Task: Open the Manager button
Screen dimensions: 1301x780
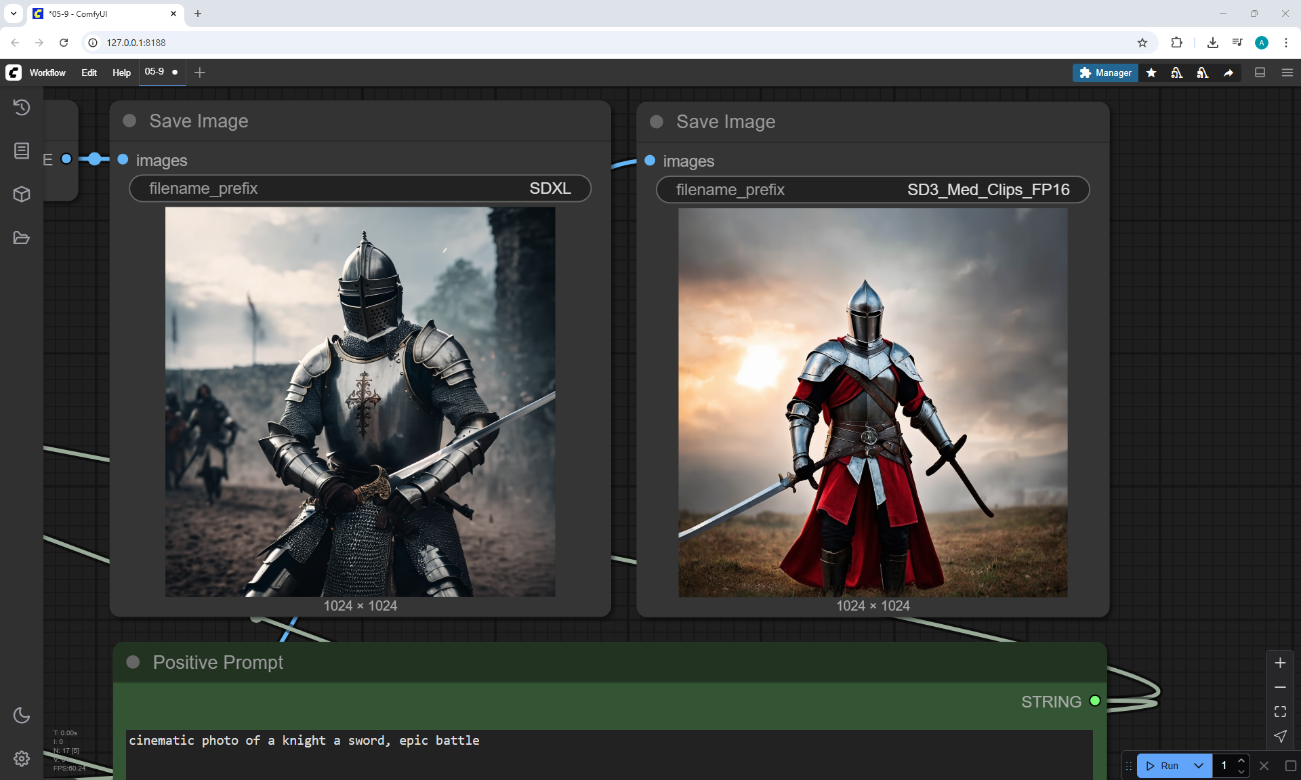Action: pos(1105,73)
